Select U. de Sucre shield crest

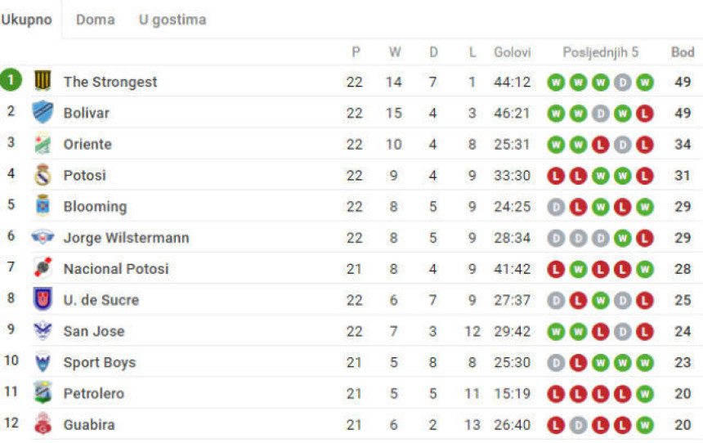click(43, 299)
